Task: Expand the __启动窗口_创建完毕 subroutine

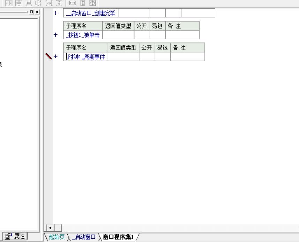Action: tap(55, 13)
